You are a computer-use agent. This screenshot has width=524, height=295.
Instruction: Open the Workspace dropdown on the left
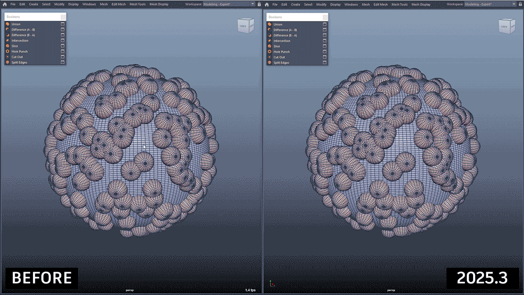(x=228, y=4)
